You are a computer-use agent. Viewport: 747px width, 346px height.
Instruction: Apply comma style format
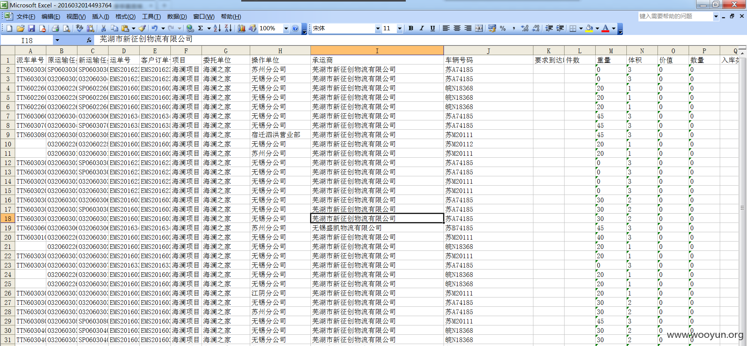coord(514,28)
